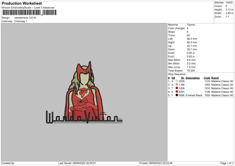Screen dimensions: 235x166
Task: Click the 1196 tan thread color swatch
Action: [x=177, y=85]
